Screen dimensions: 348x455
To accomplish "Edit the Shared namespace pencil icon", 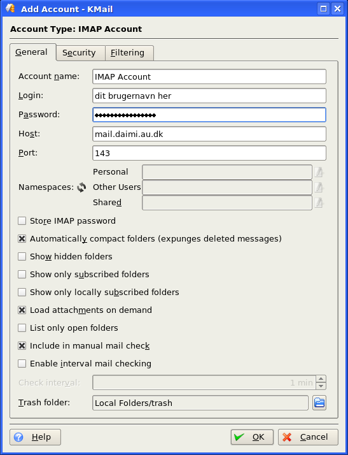I will click(319, 203).
